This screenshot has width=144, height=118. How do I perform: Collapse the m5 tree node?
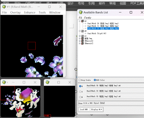pos(80,31)
